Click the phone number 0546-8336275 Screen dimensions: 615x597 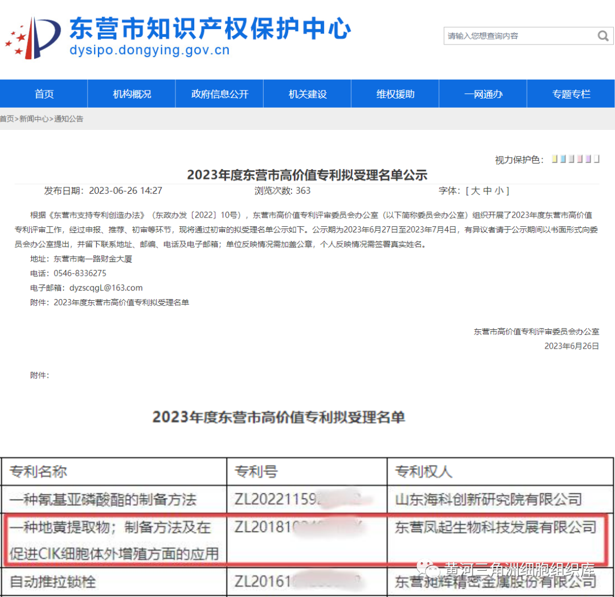coord(80,273)
